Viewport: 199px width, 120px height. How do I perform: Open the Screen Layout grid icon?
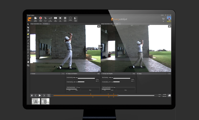tap(65, 19)
